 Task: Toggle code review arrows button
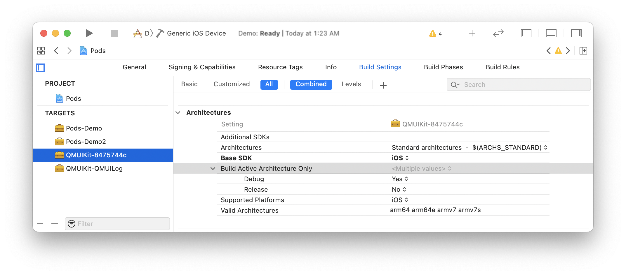coord(498,33)
